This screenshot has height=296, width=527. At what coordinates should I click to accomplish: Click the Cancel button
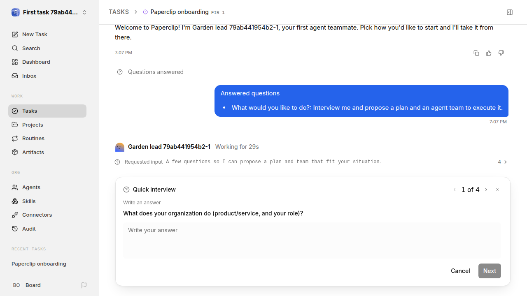click(x=460, y=271)
